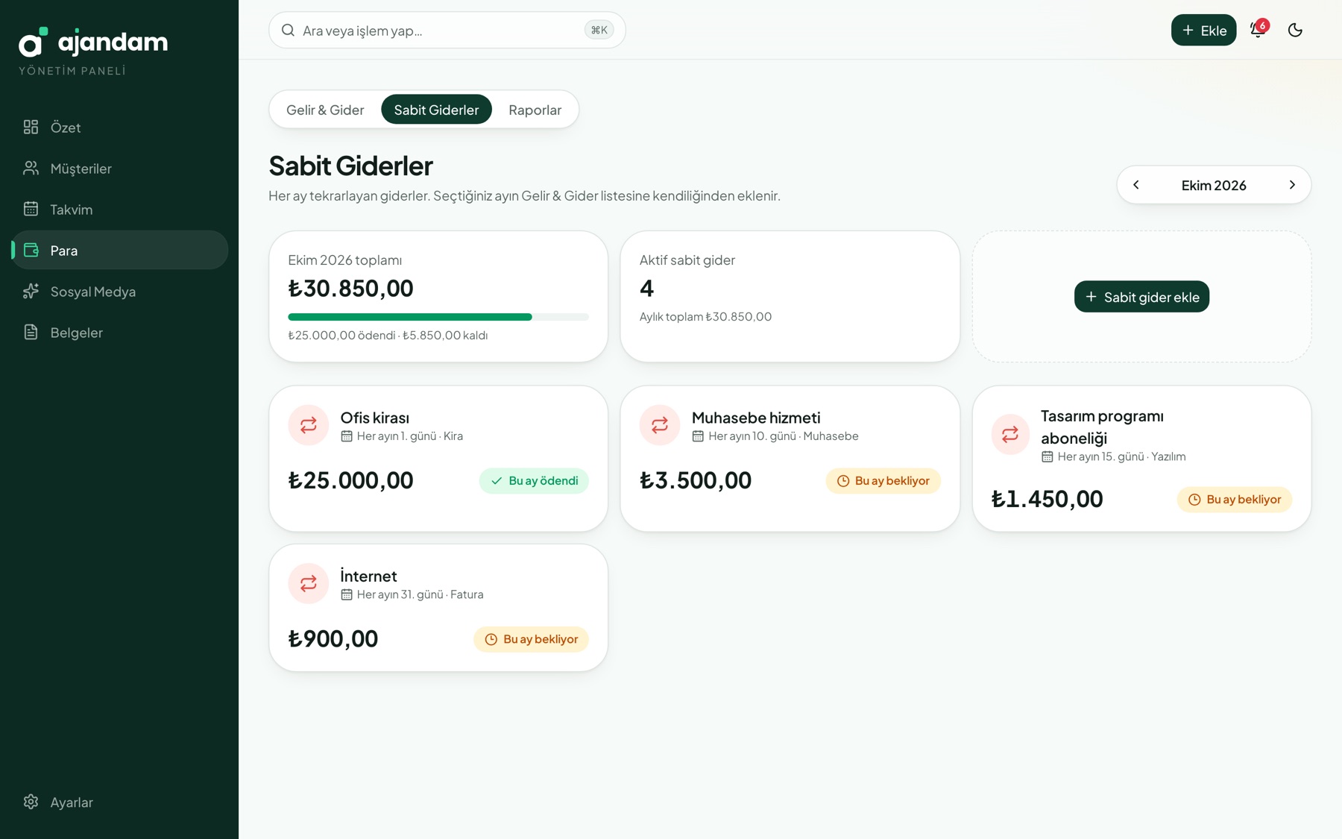Click the recurring icon on Tasarım programı aboneliği card
Screen dimensions: 1342x839
[x=1010, y=434]
